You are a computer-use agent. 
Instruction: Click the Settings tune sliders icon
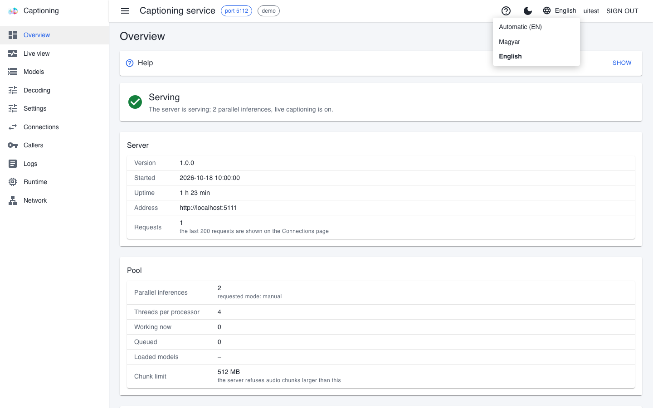[13, 108]
